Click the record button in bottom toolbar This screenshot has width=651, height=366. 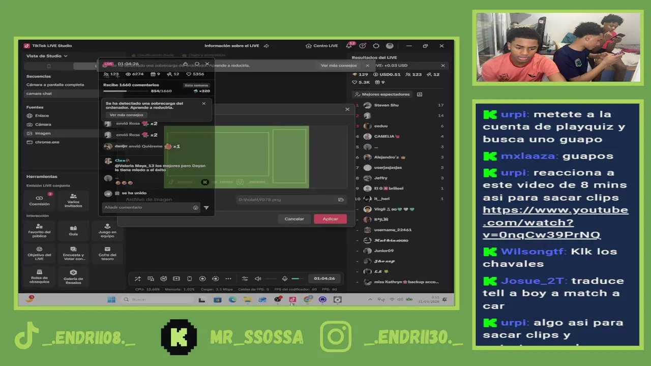pyautogui.click(x=202, y=279)
